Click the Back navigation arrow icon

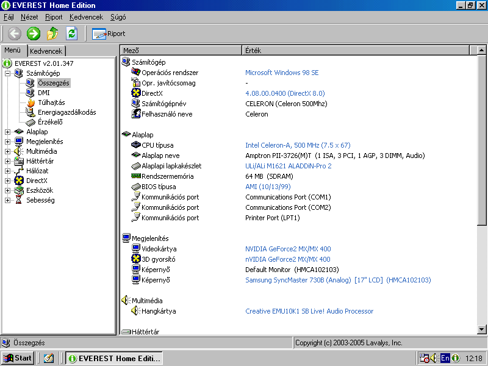tap(14, 34)
